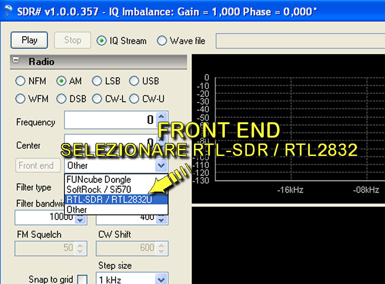Click the Center label

28,145
